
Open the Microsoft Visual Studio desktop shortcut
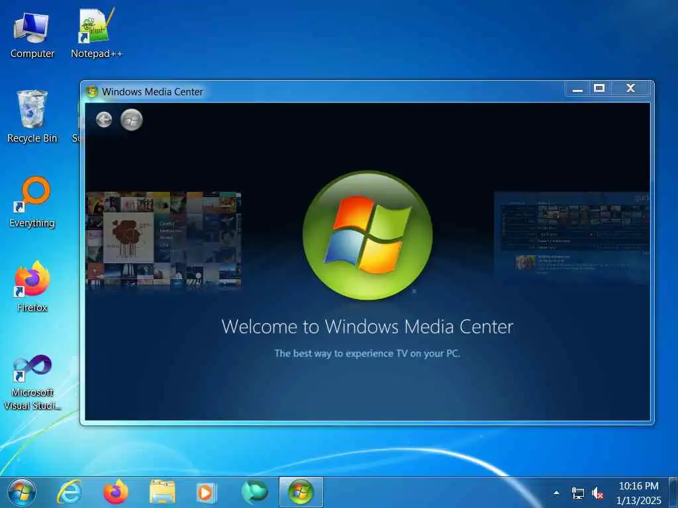pyautogui.click(x=32, y=383)
